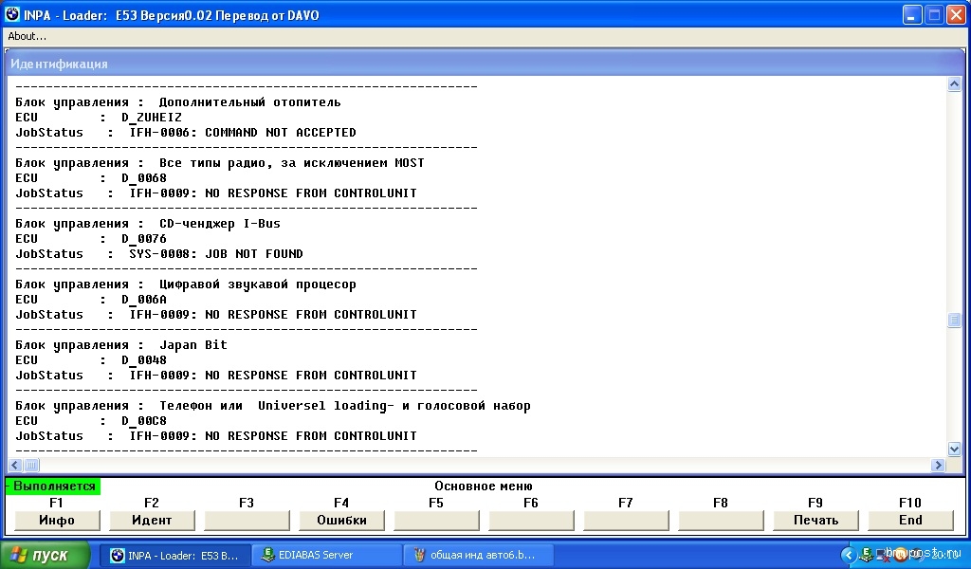Click the F9 Печать print button

[815, 520]
